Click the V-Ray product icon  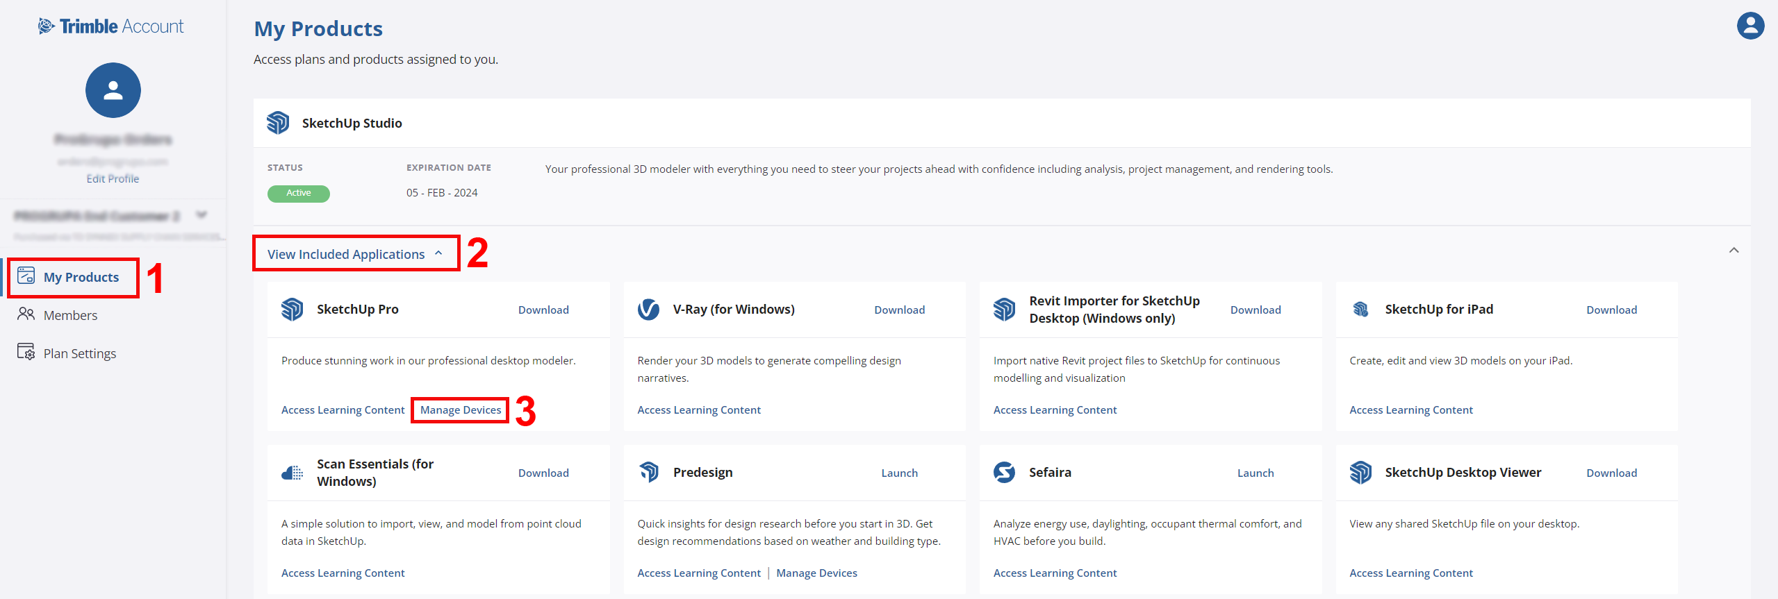(x=648, y=309)
